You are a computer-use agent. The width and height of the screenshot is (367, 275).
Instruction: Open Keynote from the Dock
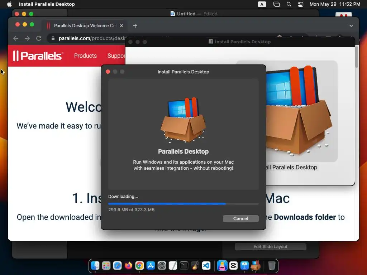[244, 266]
